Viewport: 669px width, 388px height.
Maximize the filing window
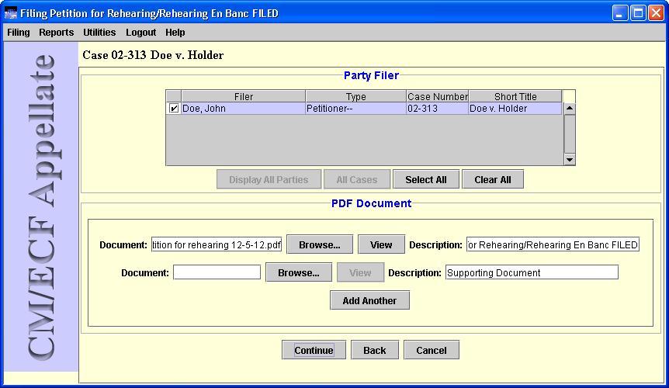point(638,13)
